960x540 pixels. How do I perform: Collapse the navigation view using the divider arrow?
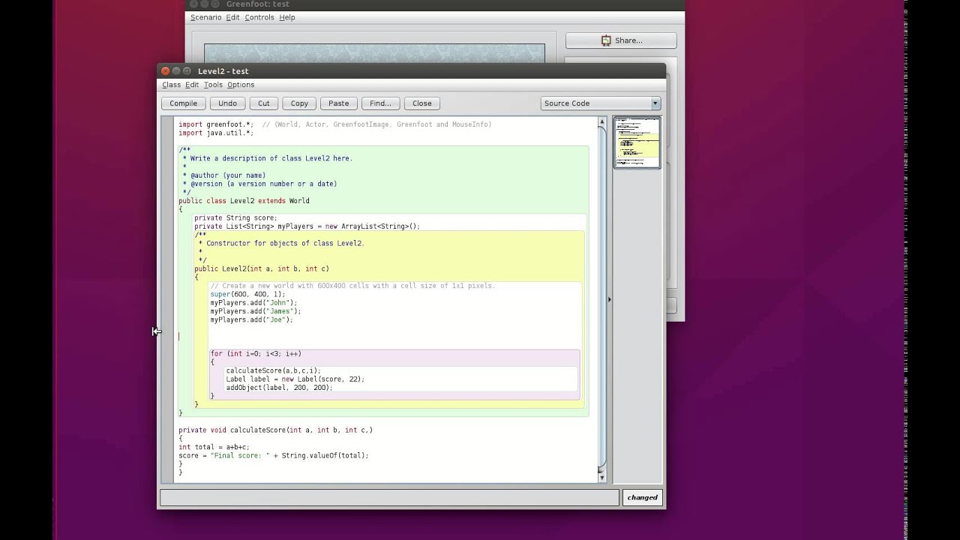tap(609, 300)
